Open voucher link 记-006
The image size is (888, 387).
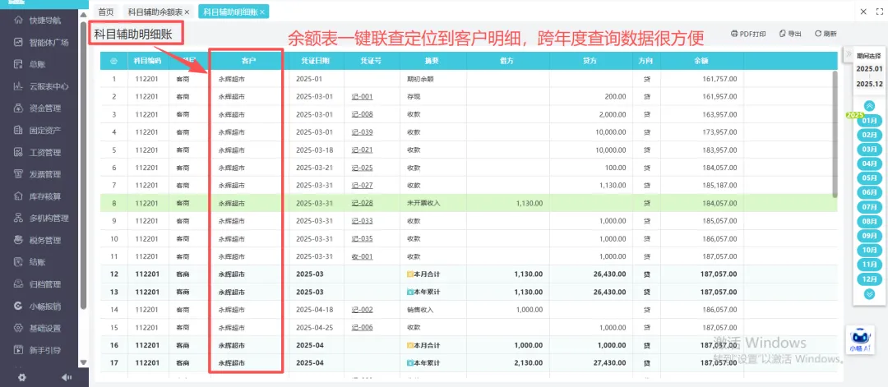point(362,327)
